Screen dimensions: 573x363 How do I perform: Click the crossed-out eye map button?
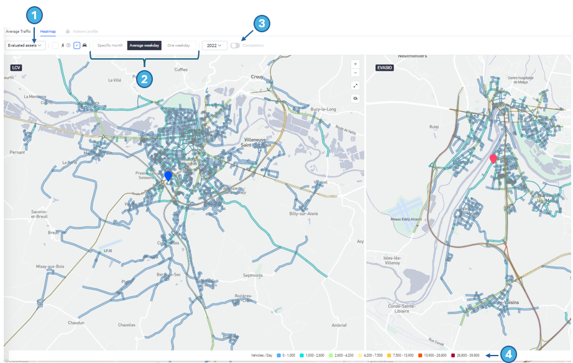[x=355, y=99]
